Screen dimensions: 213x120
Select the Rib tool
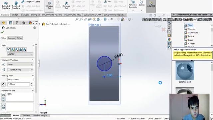(x=107, y=2)
